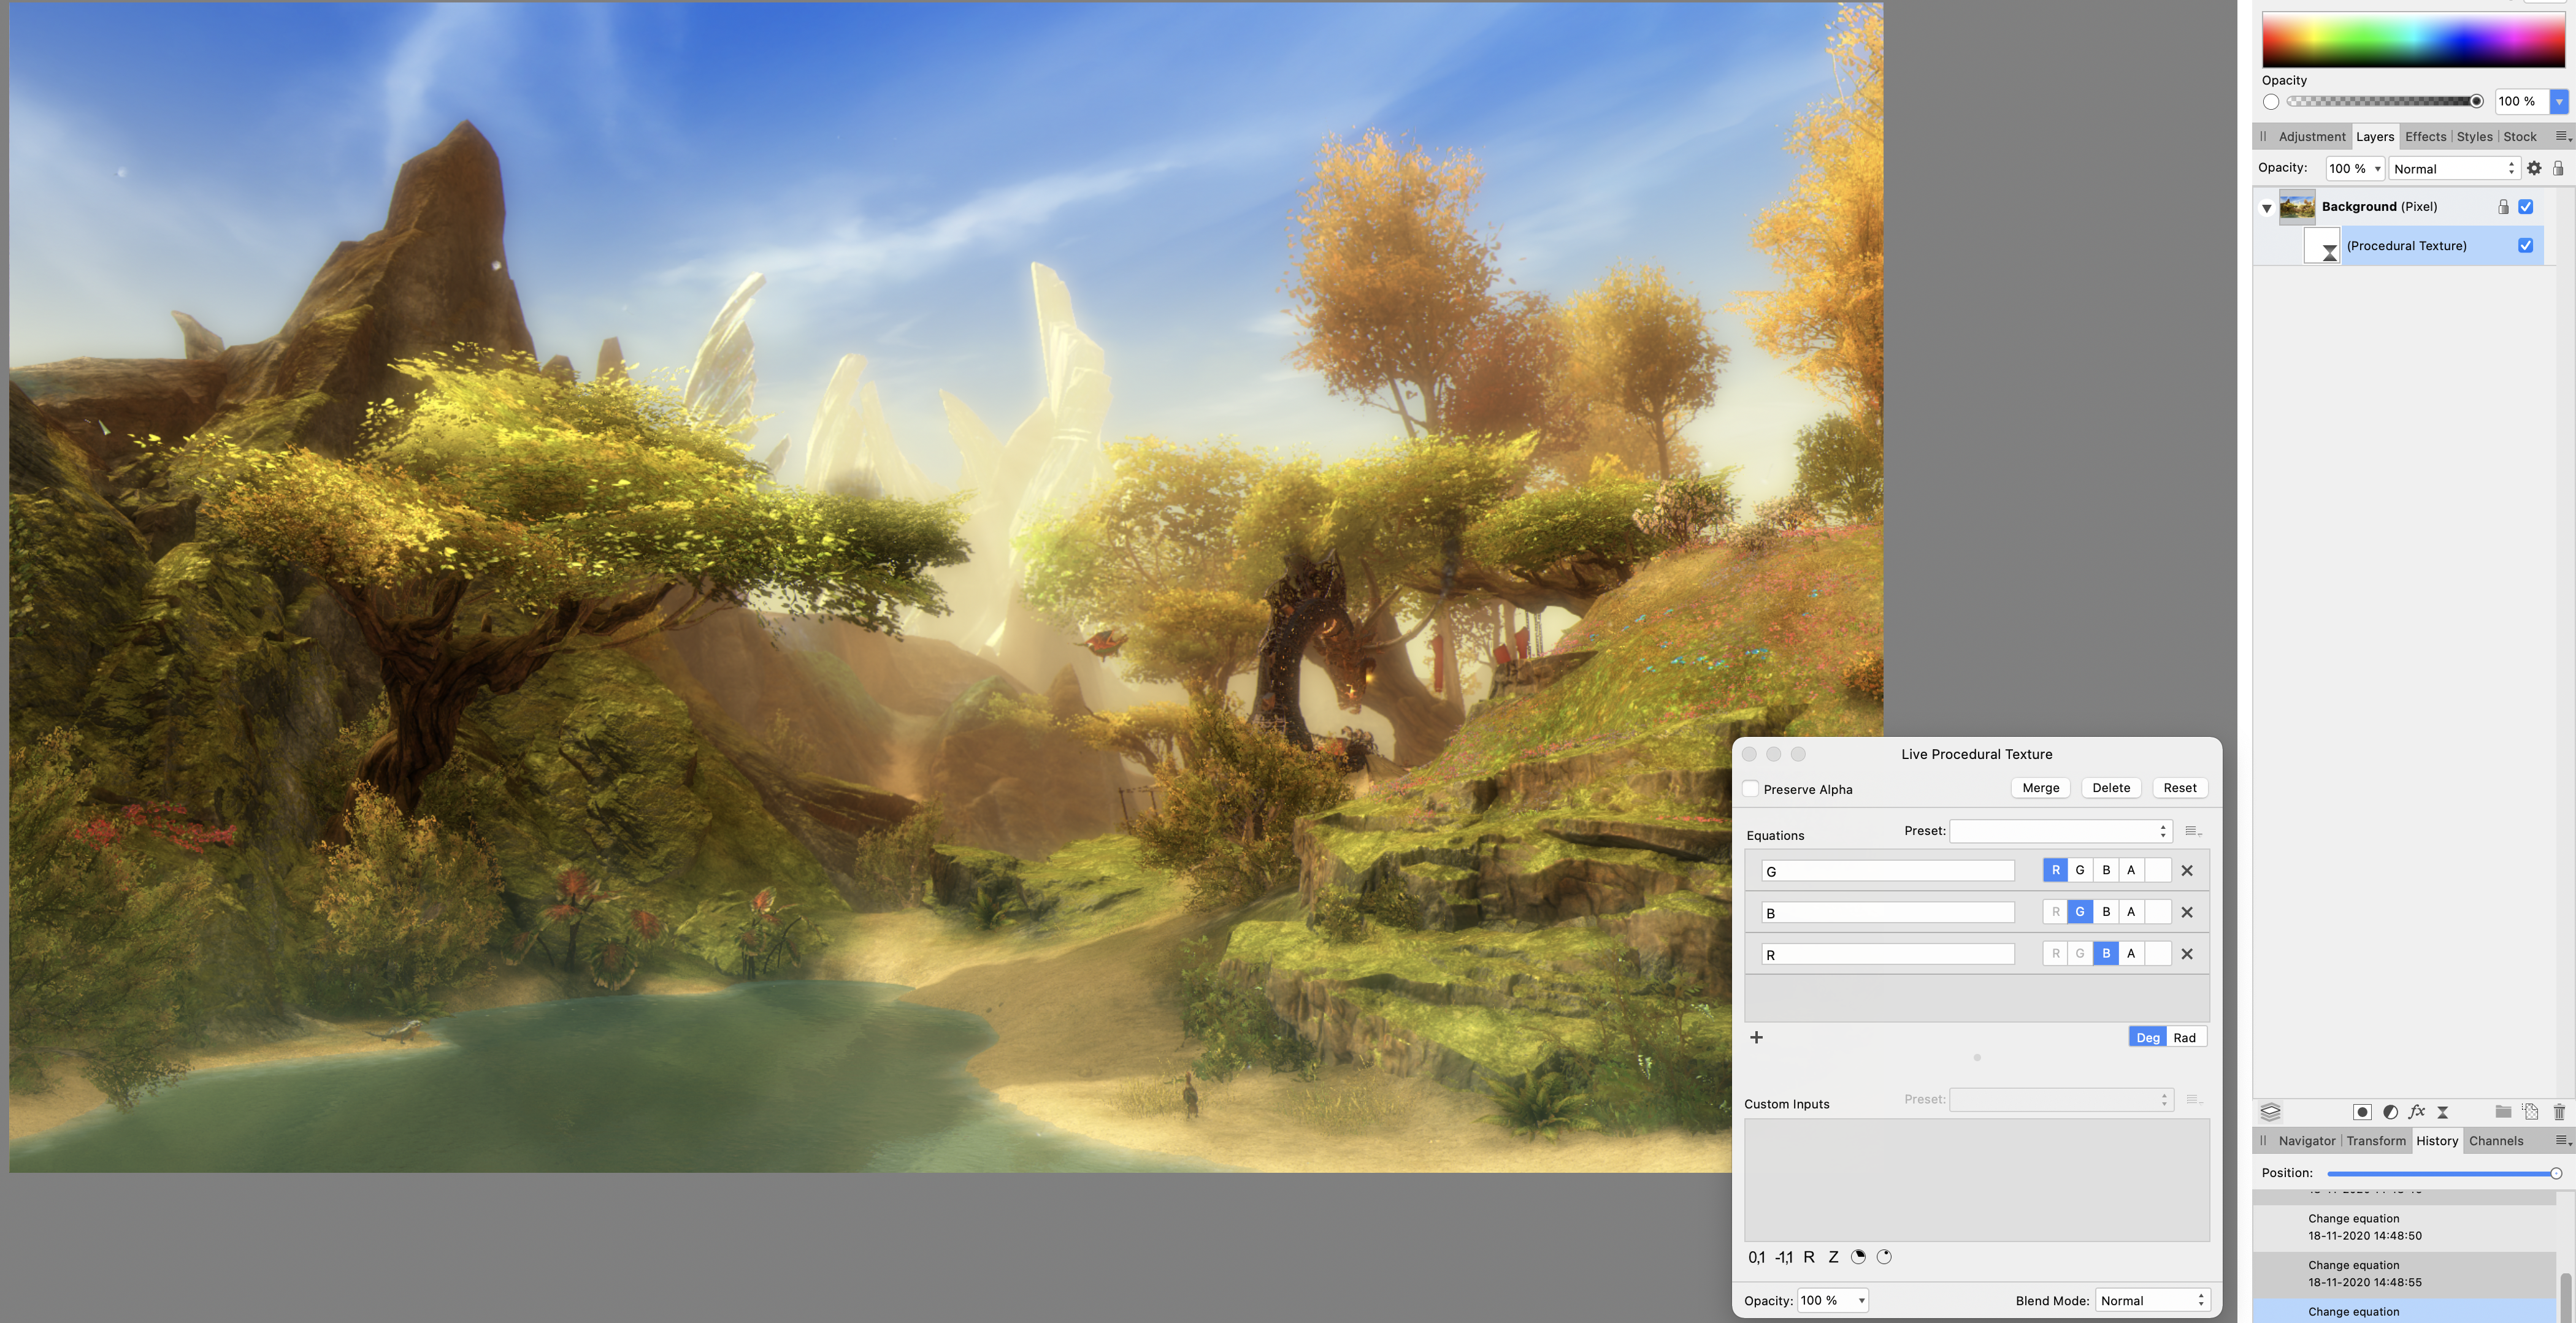Viewport: 2576px width, 1323px height.
Task: Toggle visibility of the Background layer
Action: click(x=2526, y=207)
